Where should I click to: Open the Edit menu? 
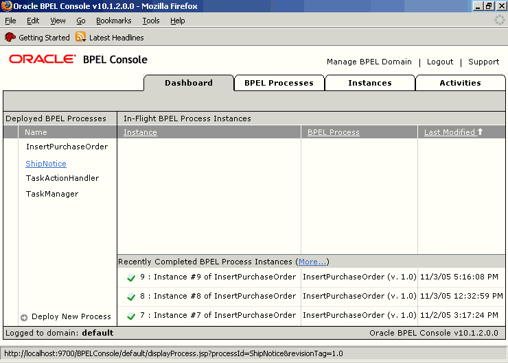(x=33, y=21)
